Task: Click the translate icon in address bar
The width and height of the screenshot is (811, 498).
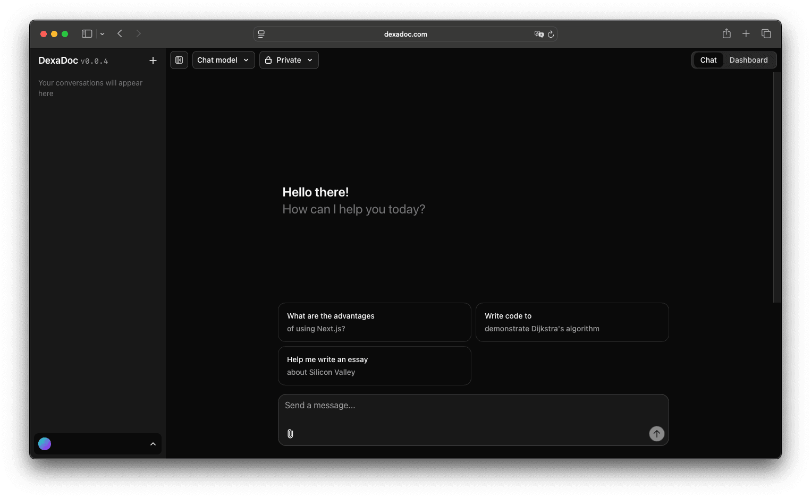Action: coord(539,35)
